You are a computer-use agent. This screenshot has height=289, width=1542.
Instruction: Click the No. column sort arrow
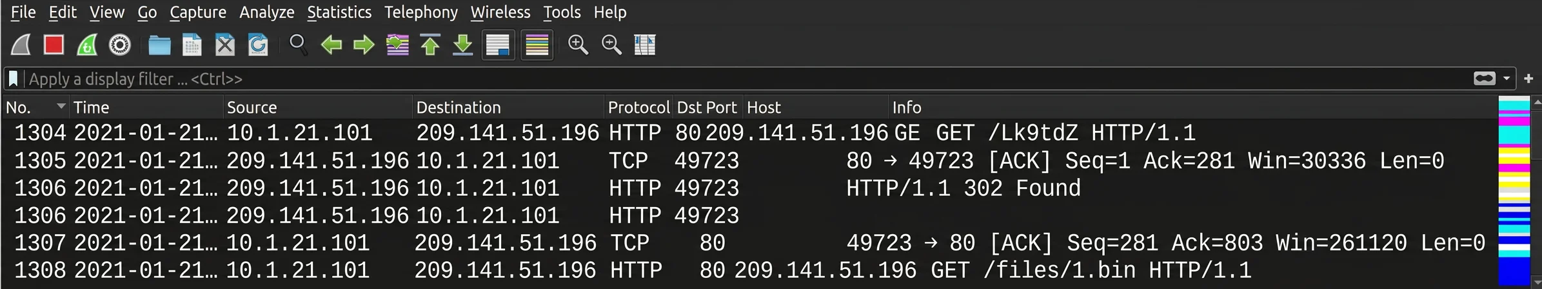point(61,106)
